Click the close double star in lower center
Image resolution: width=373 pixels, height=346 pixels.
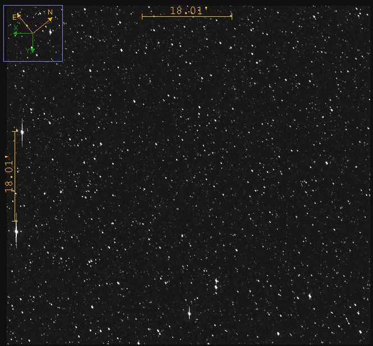(x=216, y=284)
